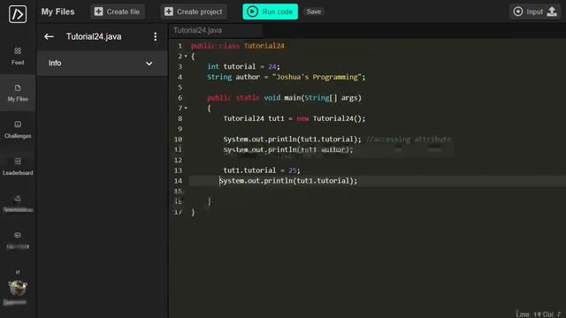Open the three-dot file options menu

[156, 36]
